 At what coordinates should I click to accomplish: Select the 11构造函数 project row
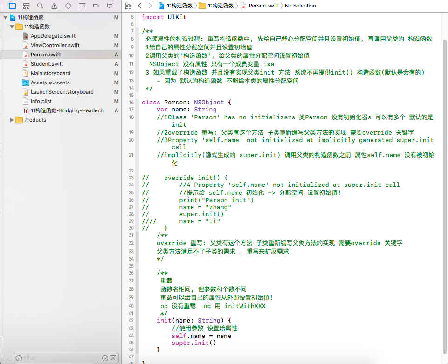tap(61, 17)
